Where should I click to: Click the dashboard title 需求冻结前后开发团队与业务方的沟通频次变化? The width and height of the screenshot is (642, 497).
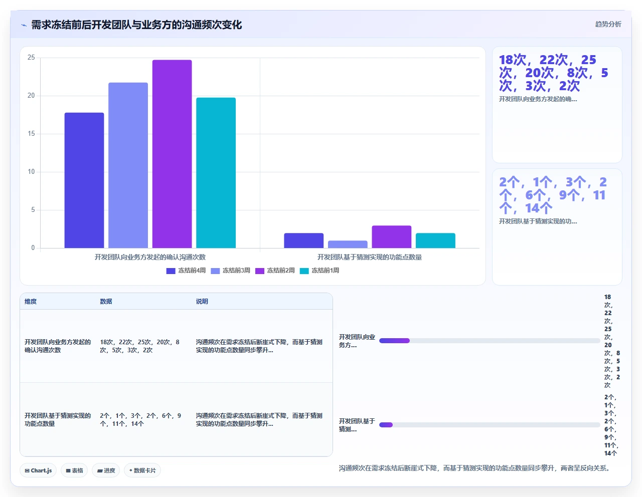click(x=136, y=25)
